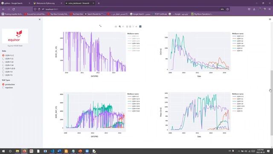
Task: Click the zoom-out box icon in modebar
Action: pos(130,27)
